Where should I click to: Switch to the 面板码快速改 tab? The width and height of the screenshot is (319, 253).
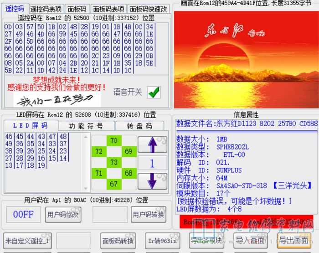(x=148, y=9)
